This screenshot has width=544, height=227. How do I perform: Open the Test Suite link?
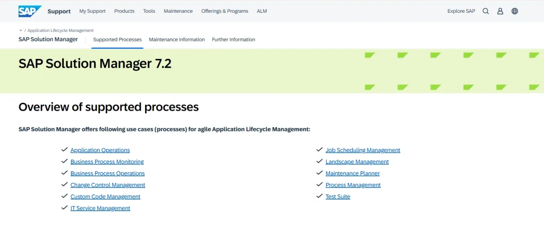(337, 197)
